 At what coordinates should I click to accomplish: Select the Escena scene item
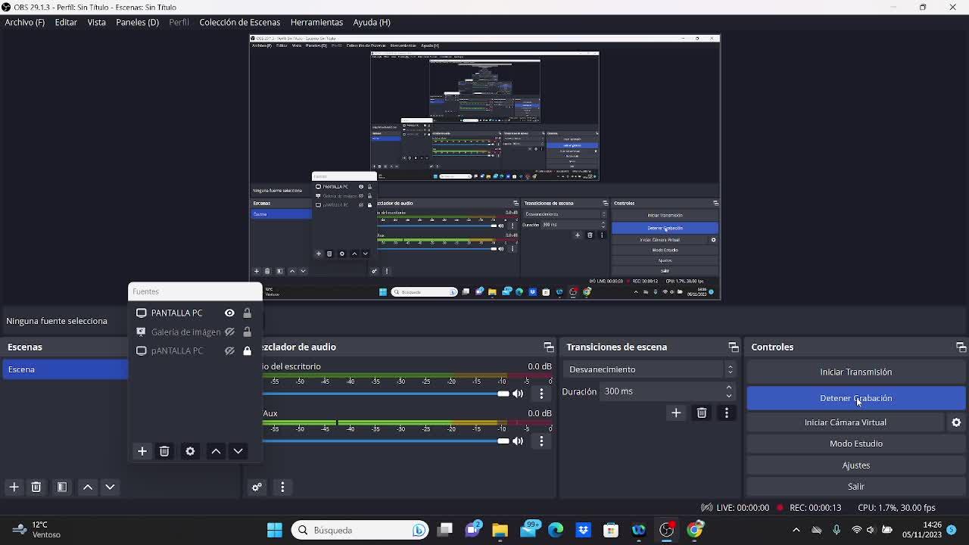coord(64,369)
